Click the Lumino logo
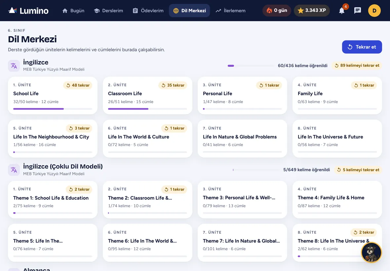 tap(28, 11)
